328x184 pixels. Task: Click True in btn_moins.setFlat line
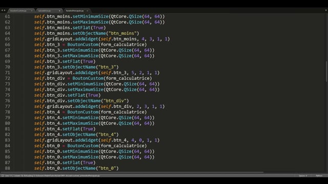tap(98, 28)
